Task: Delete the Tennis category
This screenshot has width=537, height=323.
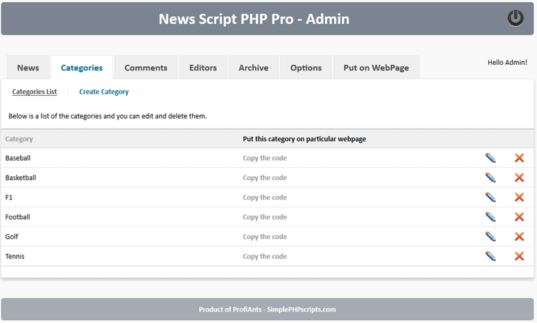Action: coord(519,256)
